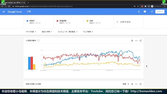The height and width of the screenshot is (94, 167).
Task: Click the red angular color dot
Action: tap(57, 21)
